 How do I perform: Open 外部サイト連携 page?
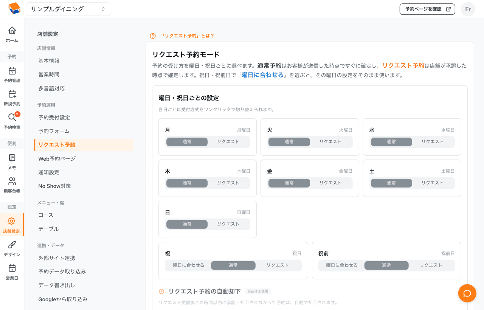pyautogui.click(x=84, y=258)
